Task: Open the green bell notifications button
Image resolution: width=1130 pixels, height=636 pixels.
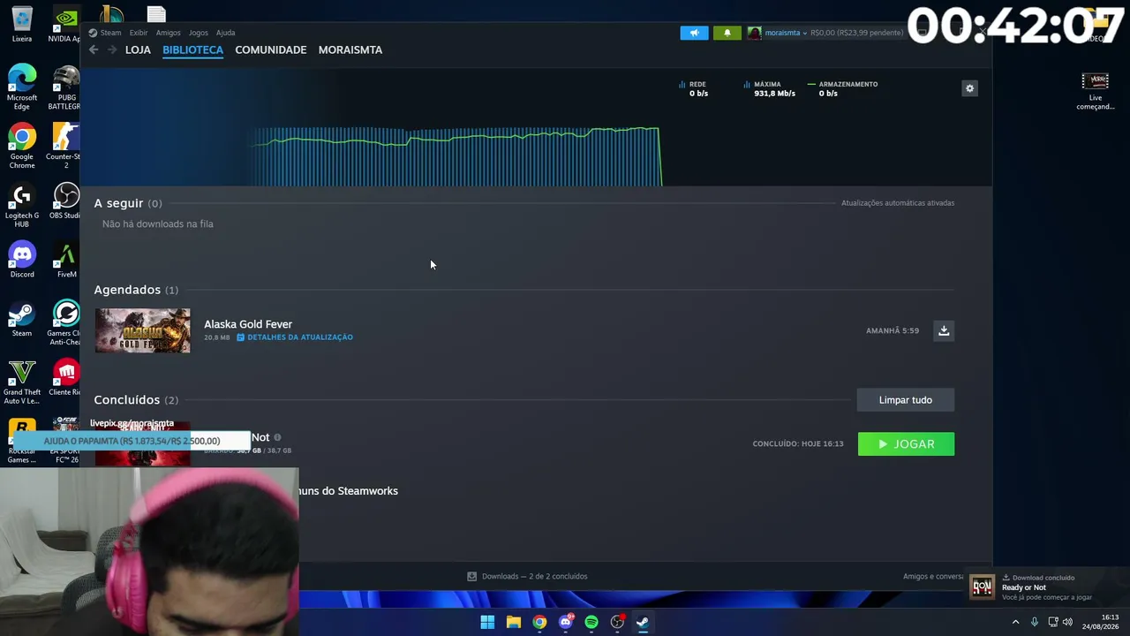Action: (727, 33)
